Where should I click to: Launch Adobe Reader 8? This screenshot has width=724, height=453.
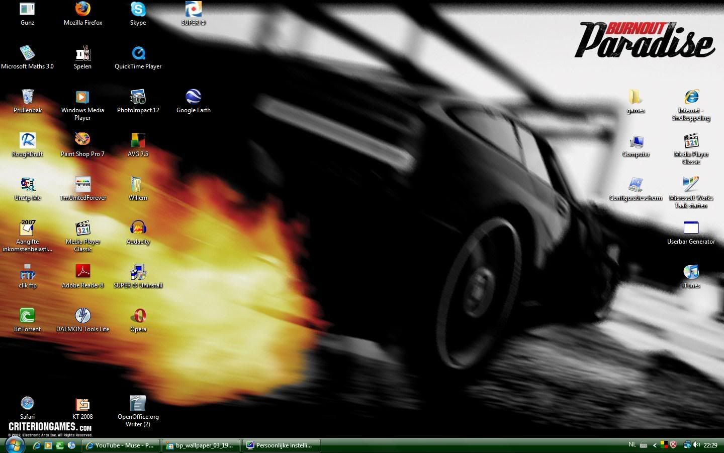tap(82, 276)
